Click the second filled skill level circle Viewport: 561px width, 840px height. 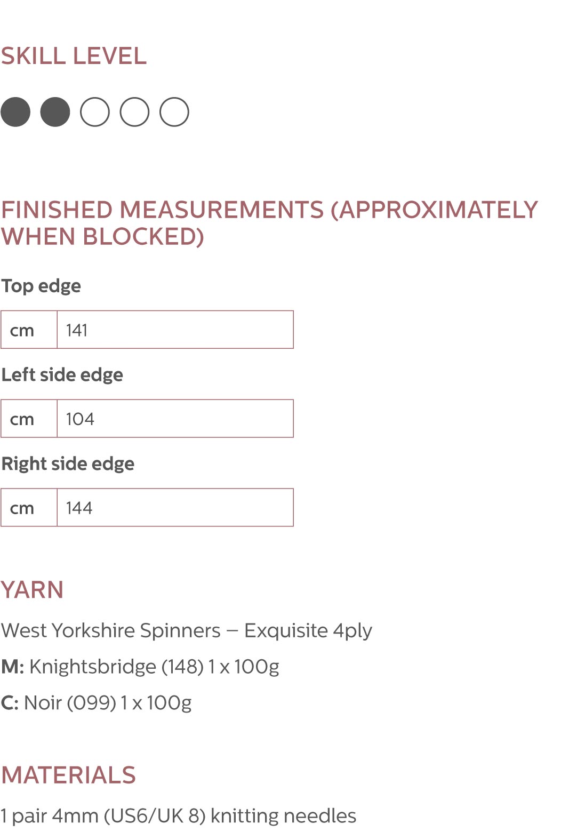tap(55, 112)
